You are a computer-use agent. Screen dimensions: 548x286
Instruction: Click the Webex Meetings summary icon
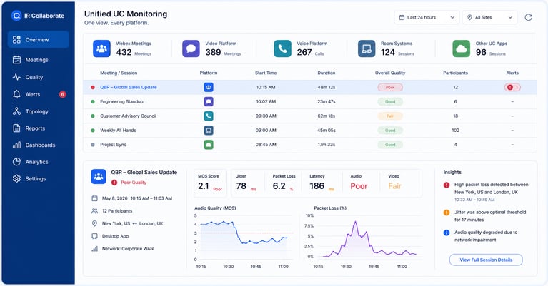point(101,48)
